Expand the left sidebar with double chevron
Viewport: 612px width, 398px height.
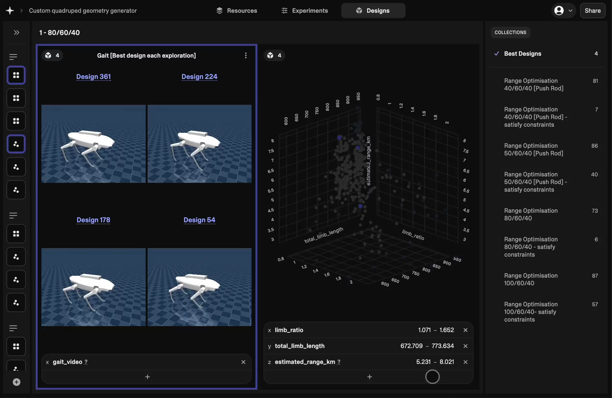point(17,32)
